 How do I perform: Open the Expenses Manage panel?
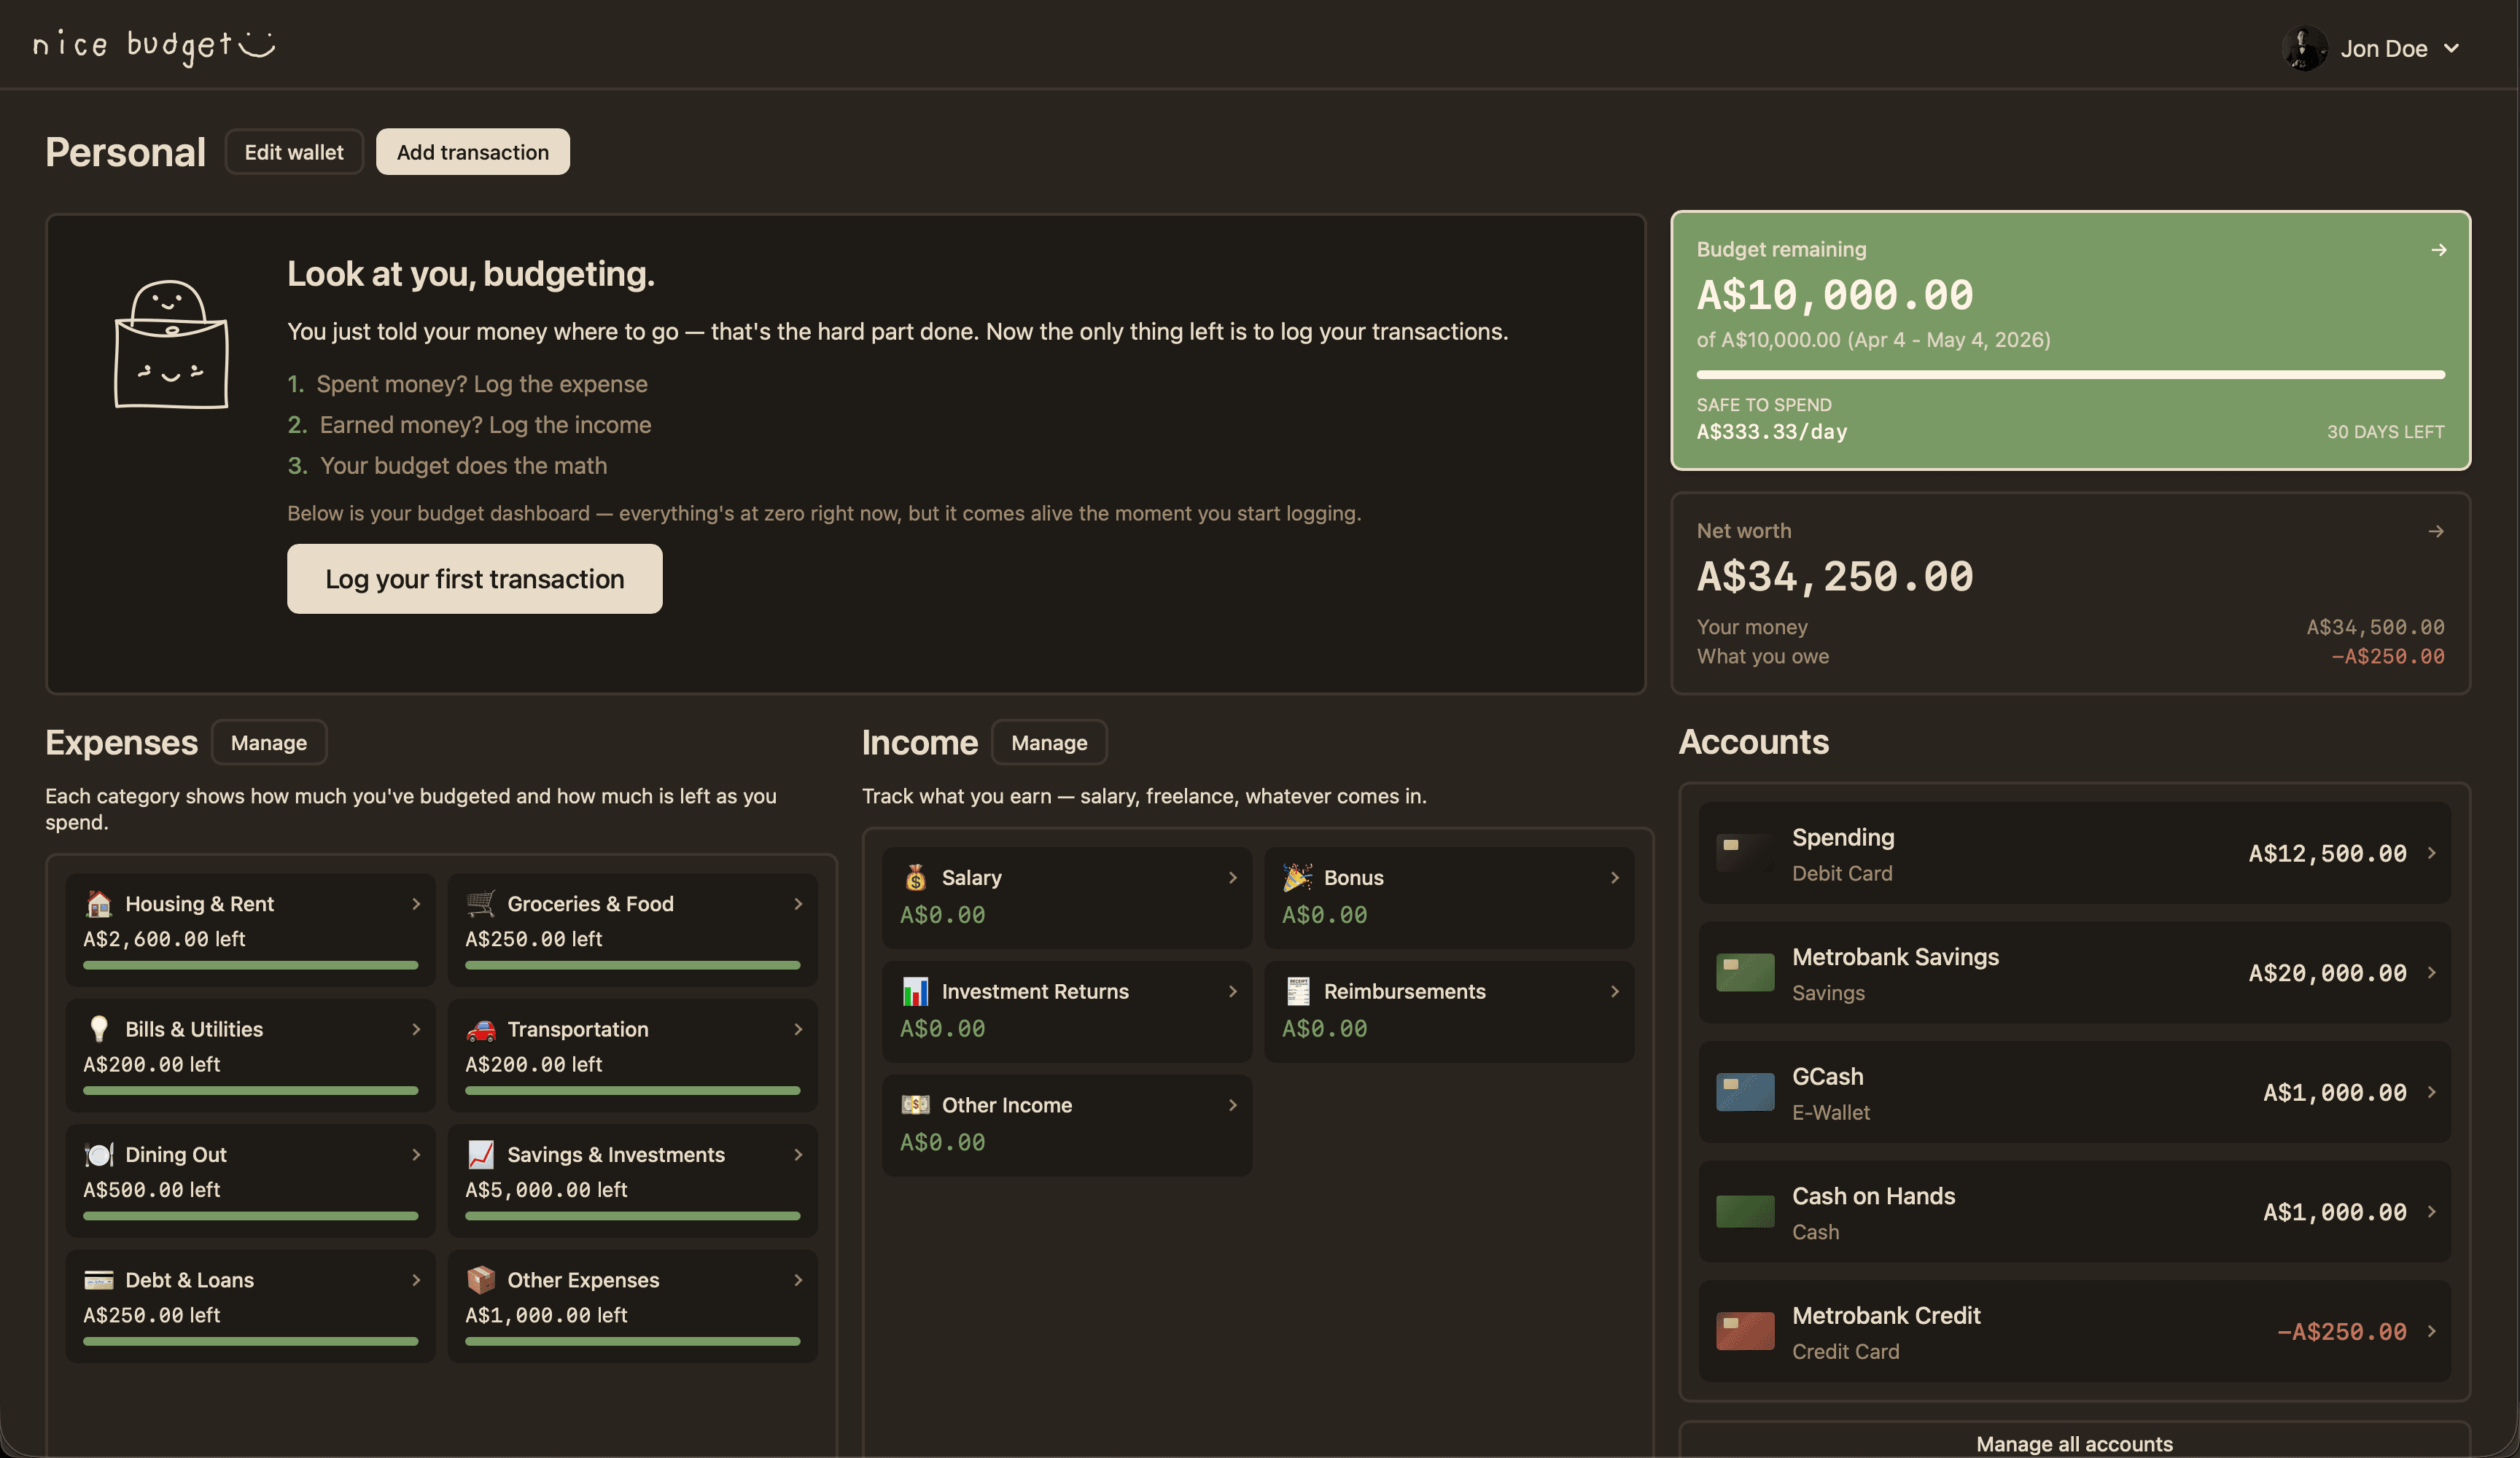coord(268,742)
